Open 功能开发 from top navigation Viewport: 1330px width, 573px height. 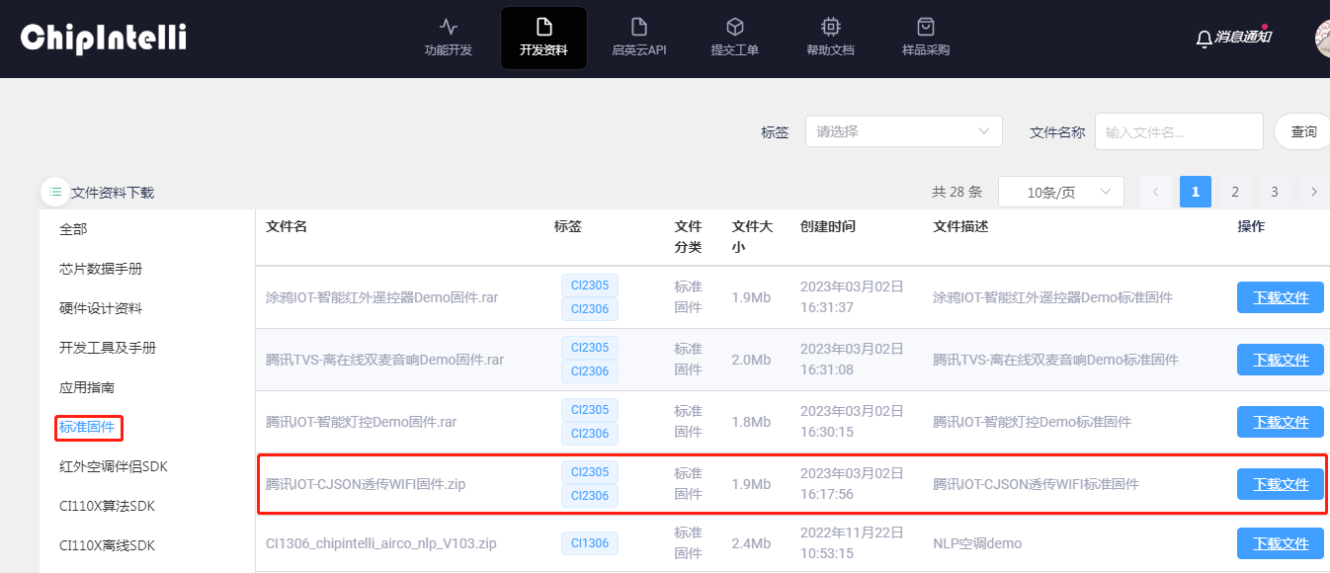[449, 38]
